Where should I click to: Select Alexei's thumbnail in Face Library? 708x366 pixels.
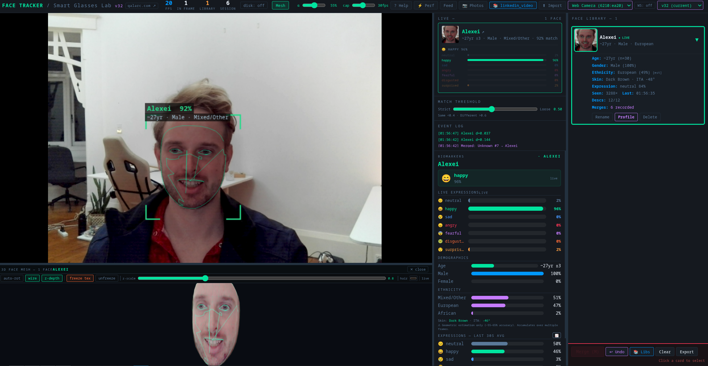(x=586, y=40)
